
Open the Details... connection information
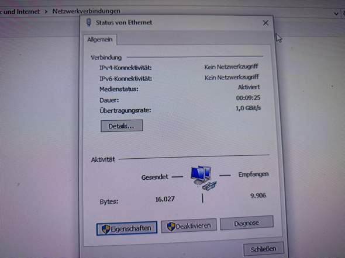(122, 126)
